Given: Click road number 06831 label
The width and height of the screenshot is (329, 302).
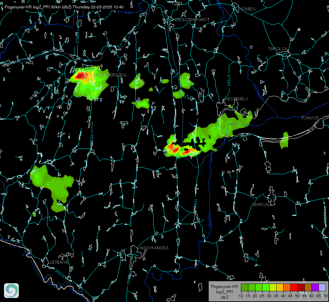Looking at the screenshot, I should coord(195,204).
